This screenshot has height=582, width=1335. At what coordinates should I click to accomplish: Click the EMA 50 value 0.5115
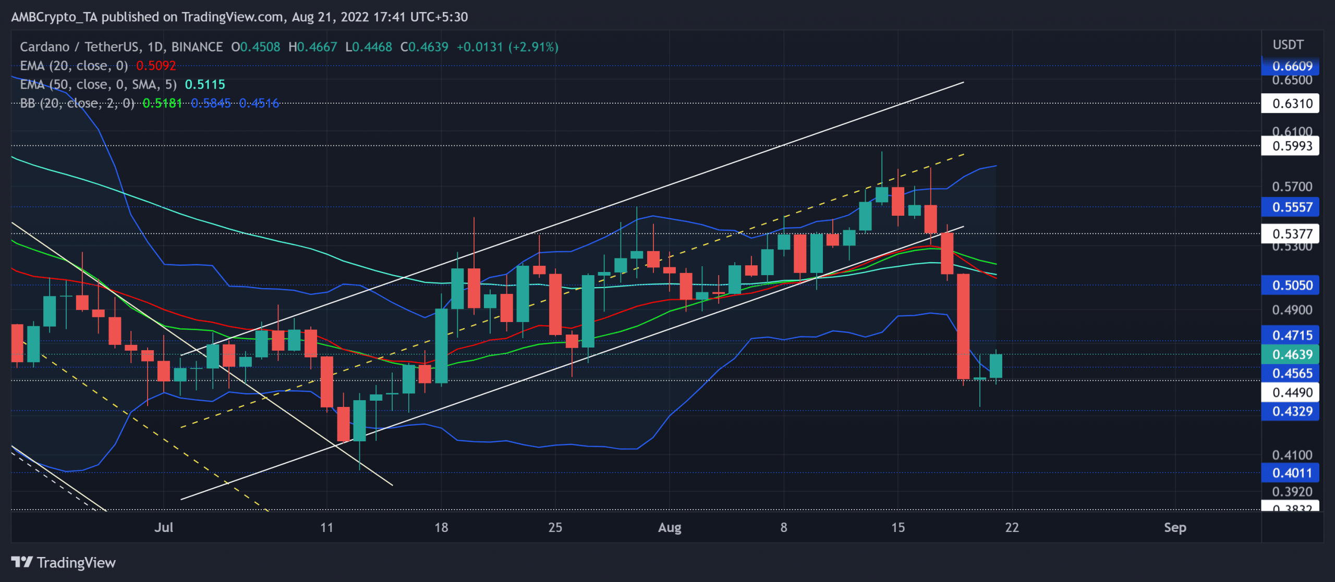tap(205, 84)
